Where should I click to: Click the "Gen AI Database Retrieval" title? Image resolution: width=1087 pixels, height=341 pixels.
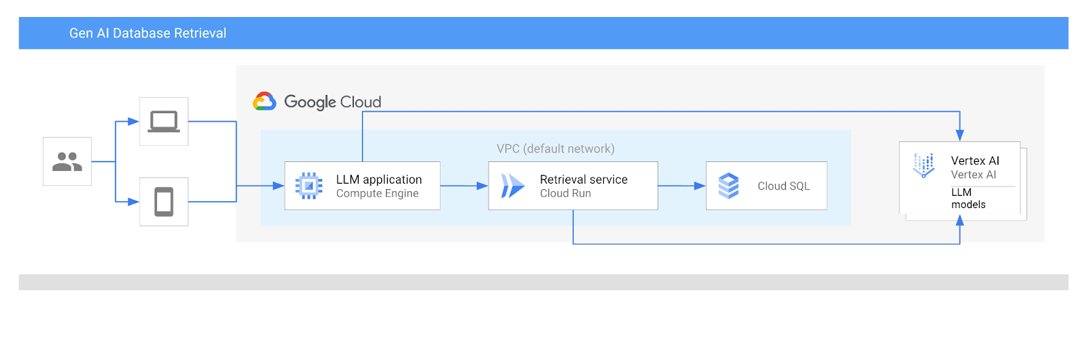tap(147, 33)
